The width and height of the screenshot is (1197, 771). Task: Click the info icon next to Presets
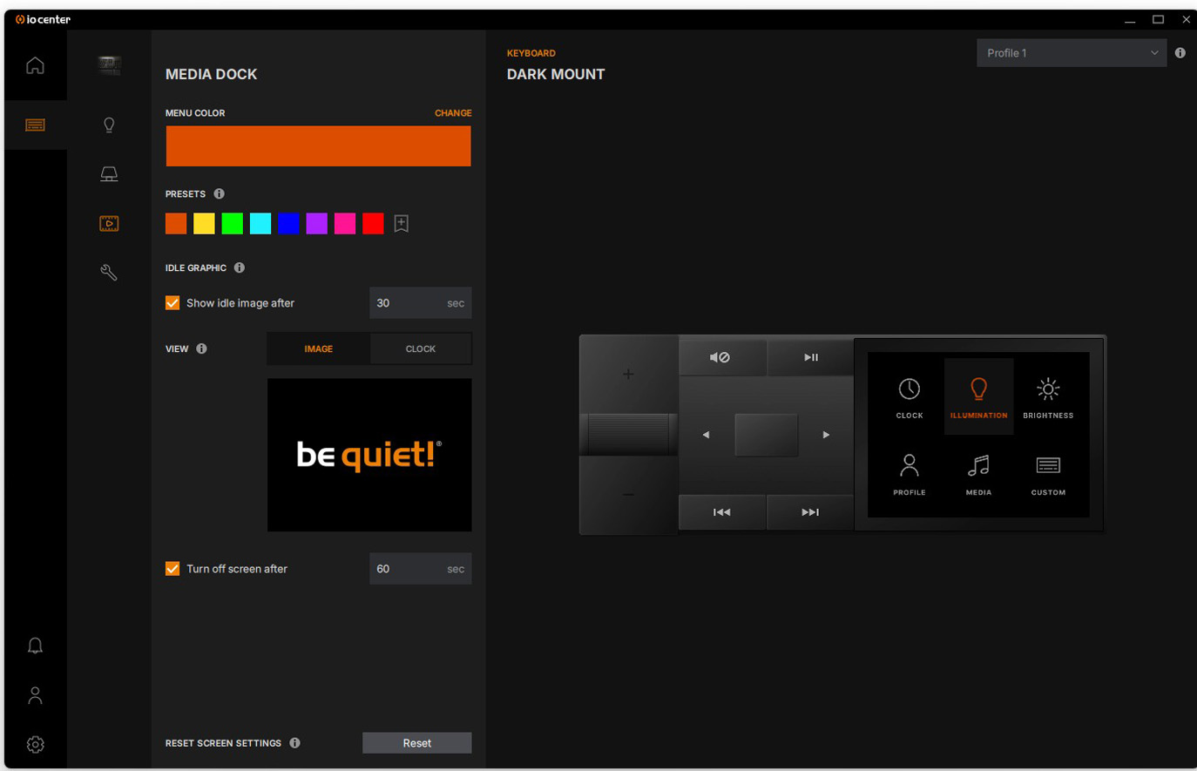[x=220, y=193]
